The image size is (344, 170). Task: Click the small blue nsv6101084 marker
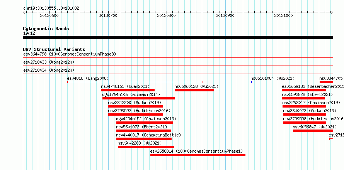251,82
